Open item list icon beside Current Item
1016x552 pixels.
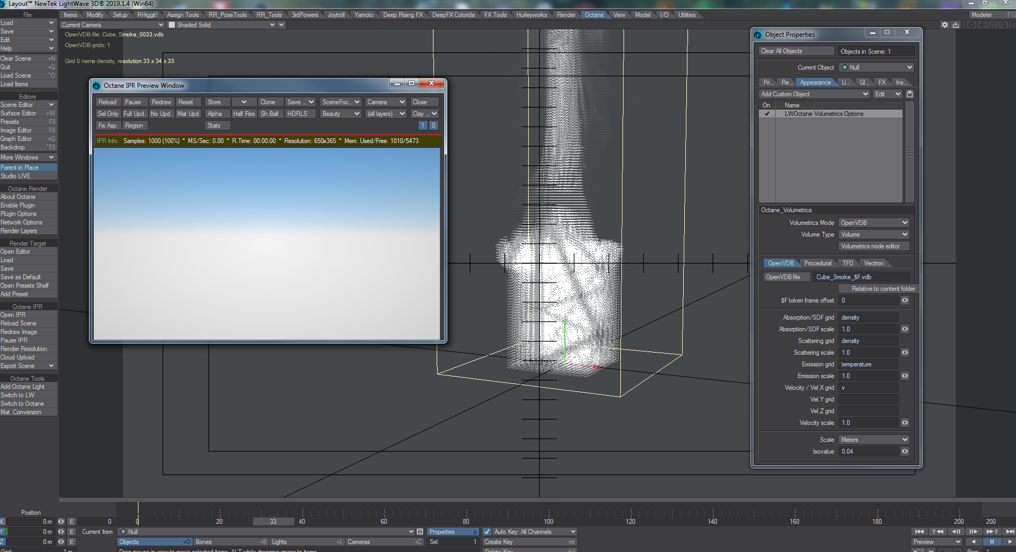pyautogui.click(x=420, y=532)
